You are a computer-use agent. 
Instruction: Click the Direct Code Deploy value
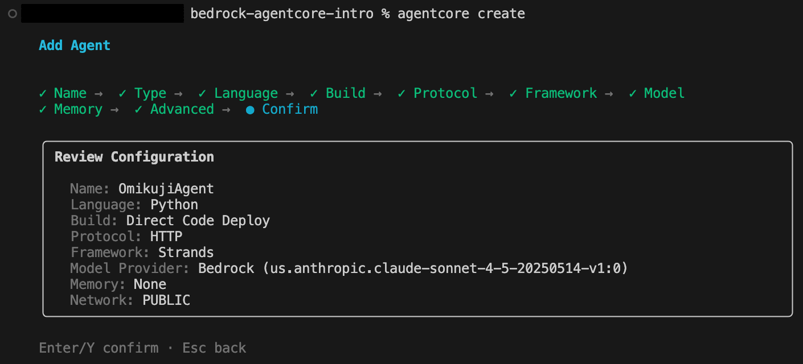tap(198, 221)
